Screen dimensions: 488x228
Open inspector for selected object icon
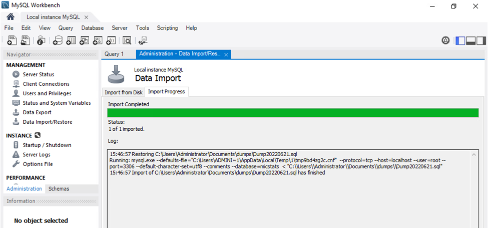point(41,40)
